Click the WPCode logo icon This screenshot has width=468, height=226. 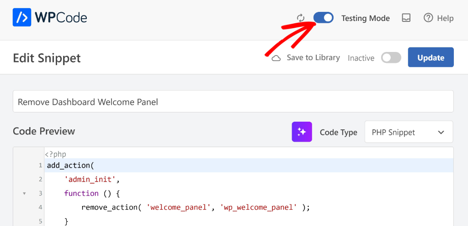coord(22,18)
